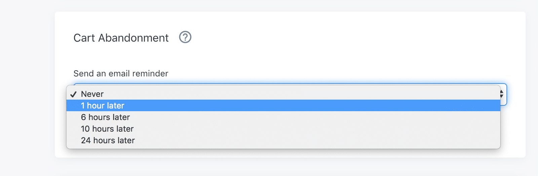Choose 24 hours later

283,140
